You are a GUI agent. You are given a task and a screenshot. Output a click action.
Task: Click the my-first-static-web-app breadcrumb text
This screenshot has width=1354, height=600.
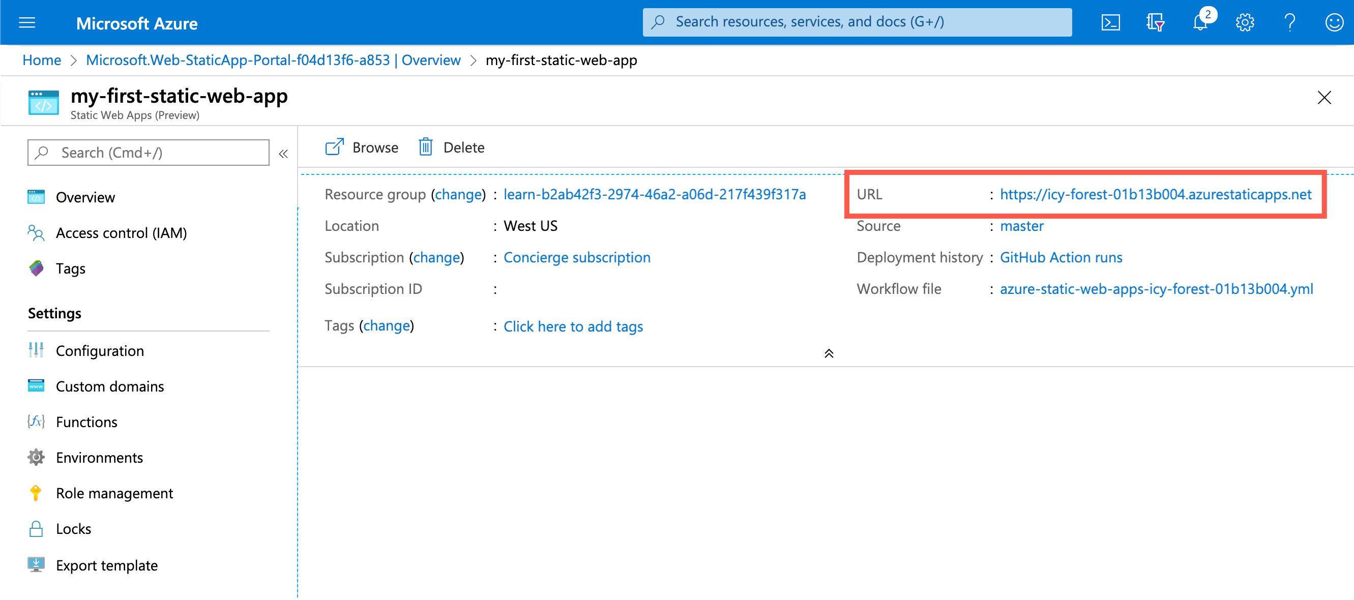(561, 61)
